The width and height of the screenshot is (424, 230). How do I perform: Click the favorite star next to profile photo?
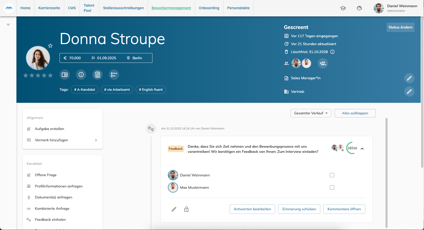pos(50,46)
